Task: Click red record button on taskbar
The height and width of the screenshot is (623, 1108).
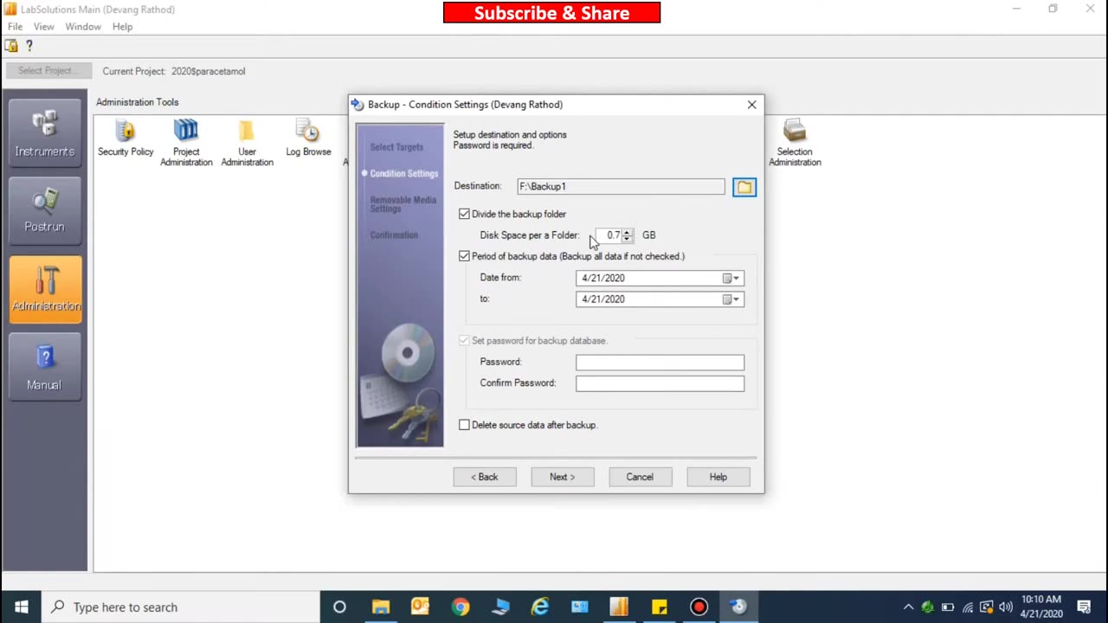Action: click(699, 607)
